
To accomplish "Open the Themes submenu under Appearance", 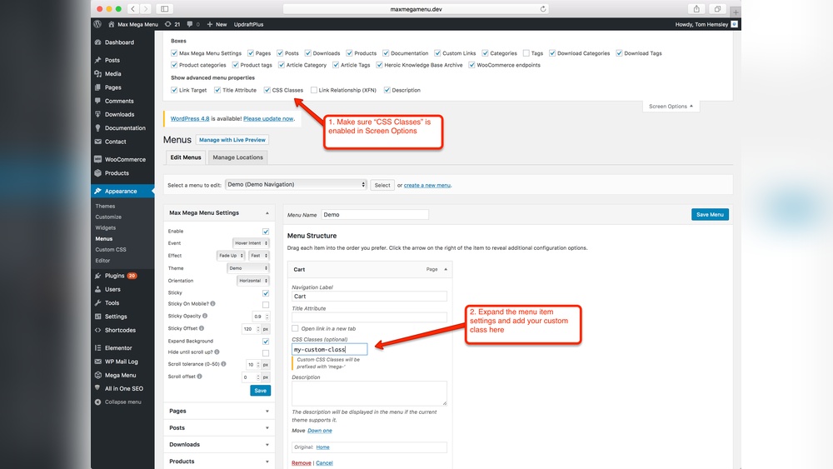I will [105, 206].
